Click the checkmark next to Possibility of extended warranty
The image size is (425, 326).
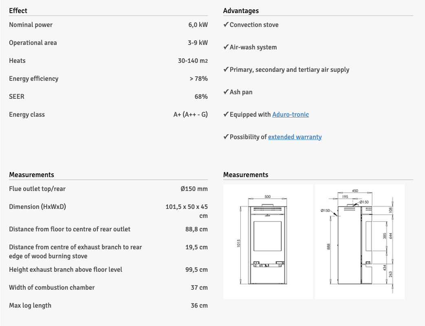226,137
